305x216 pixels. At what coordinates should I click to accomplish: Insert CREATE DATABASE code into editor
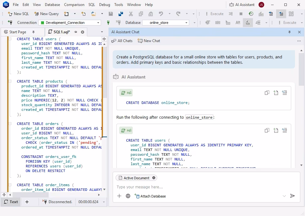click(x=285, y=93)
